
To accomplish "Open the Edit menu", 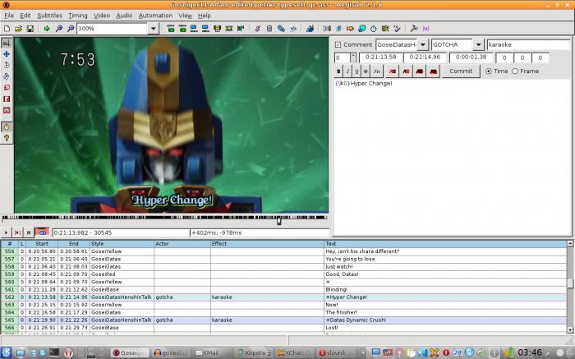I will pyautogui.click(x=25, y=16).
